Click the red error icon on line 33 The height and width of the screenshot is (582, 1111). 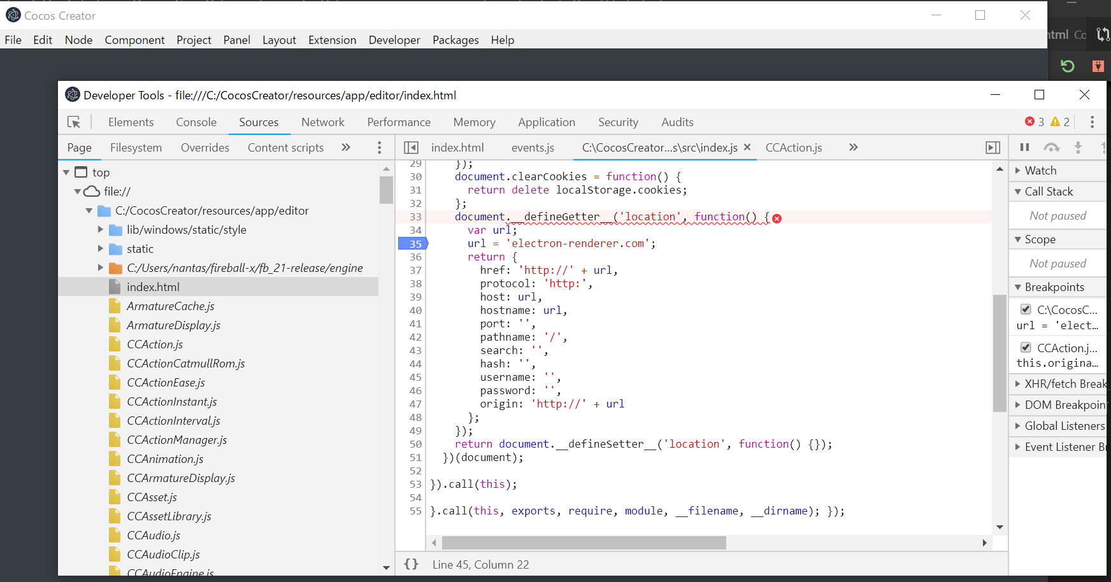tap(777, 218)
